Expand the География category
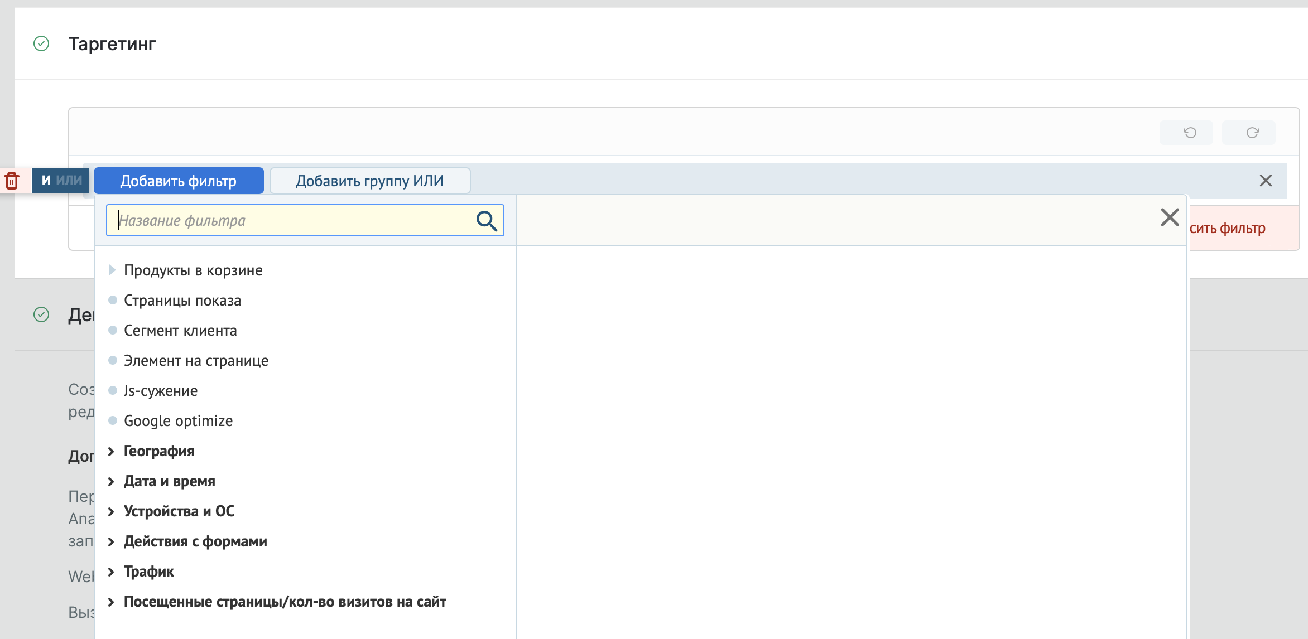Screen dimensions: 1308x639 159,451
